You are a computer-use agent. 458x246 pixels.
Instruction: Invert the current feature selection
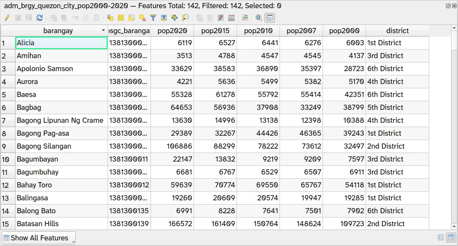point(132,18)
